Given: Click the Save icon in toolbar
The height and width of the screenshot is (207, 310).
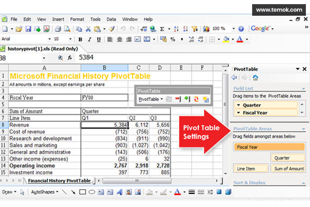Looking at the screenshot, I should click(x=28, y=29).
